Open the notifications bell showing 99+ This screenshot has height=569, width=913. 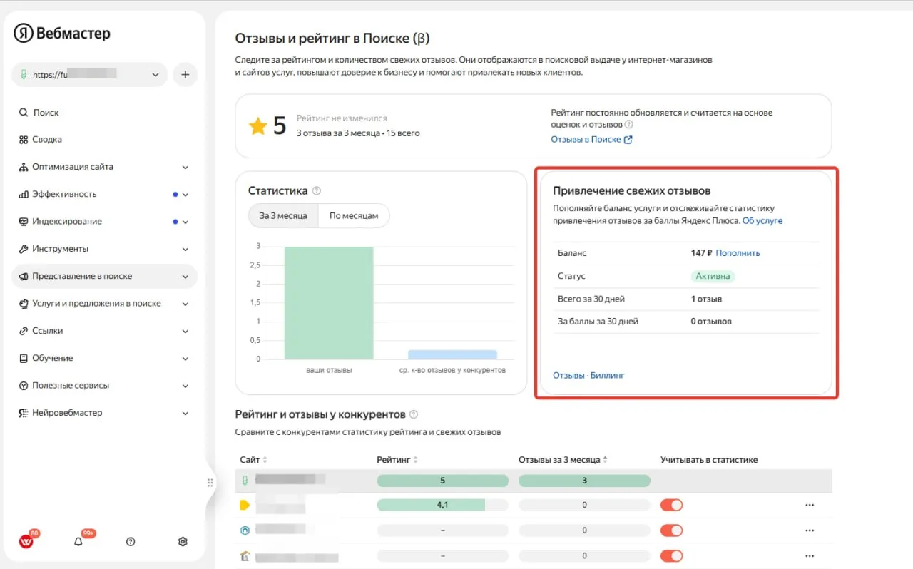78,541
